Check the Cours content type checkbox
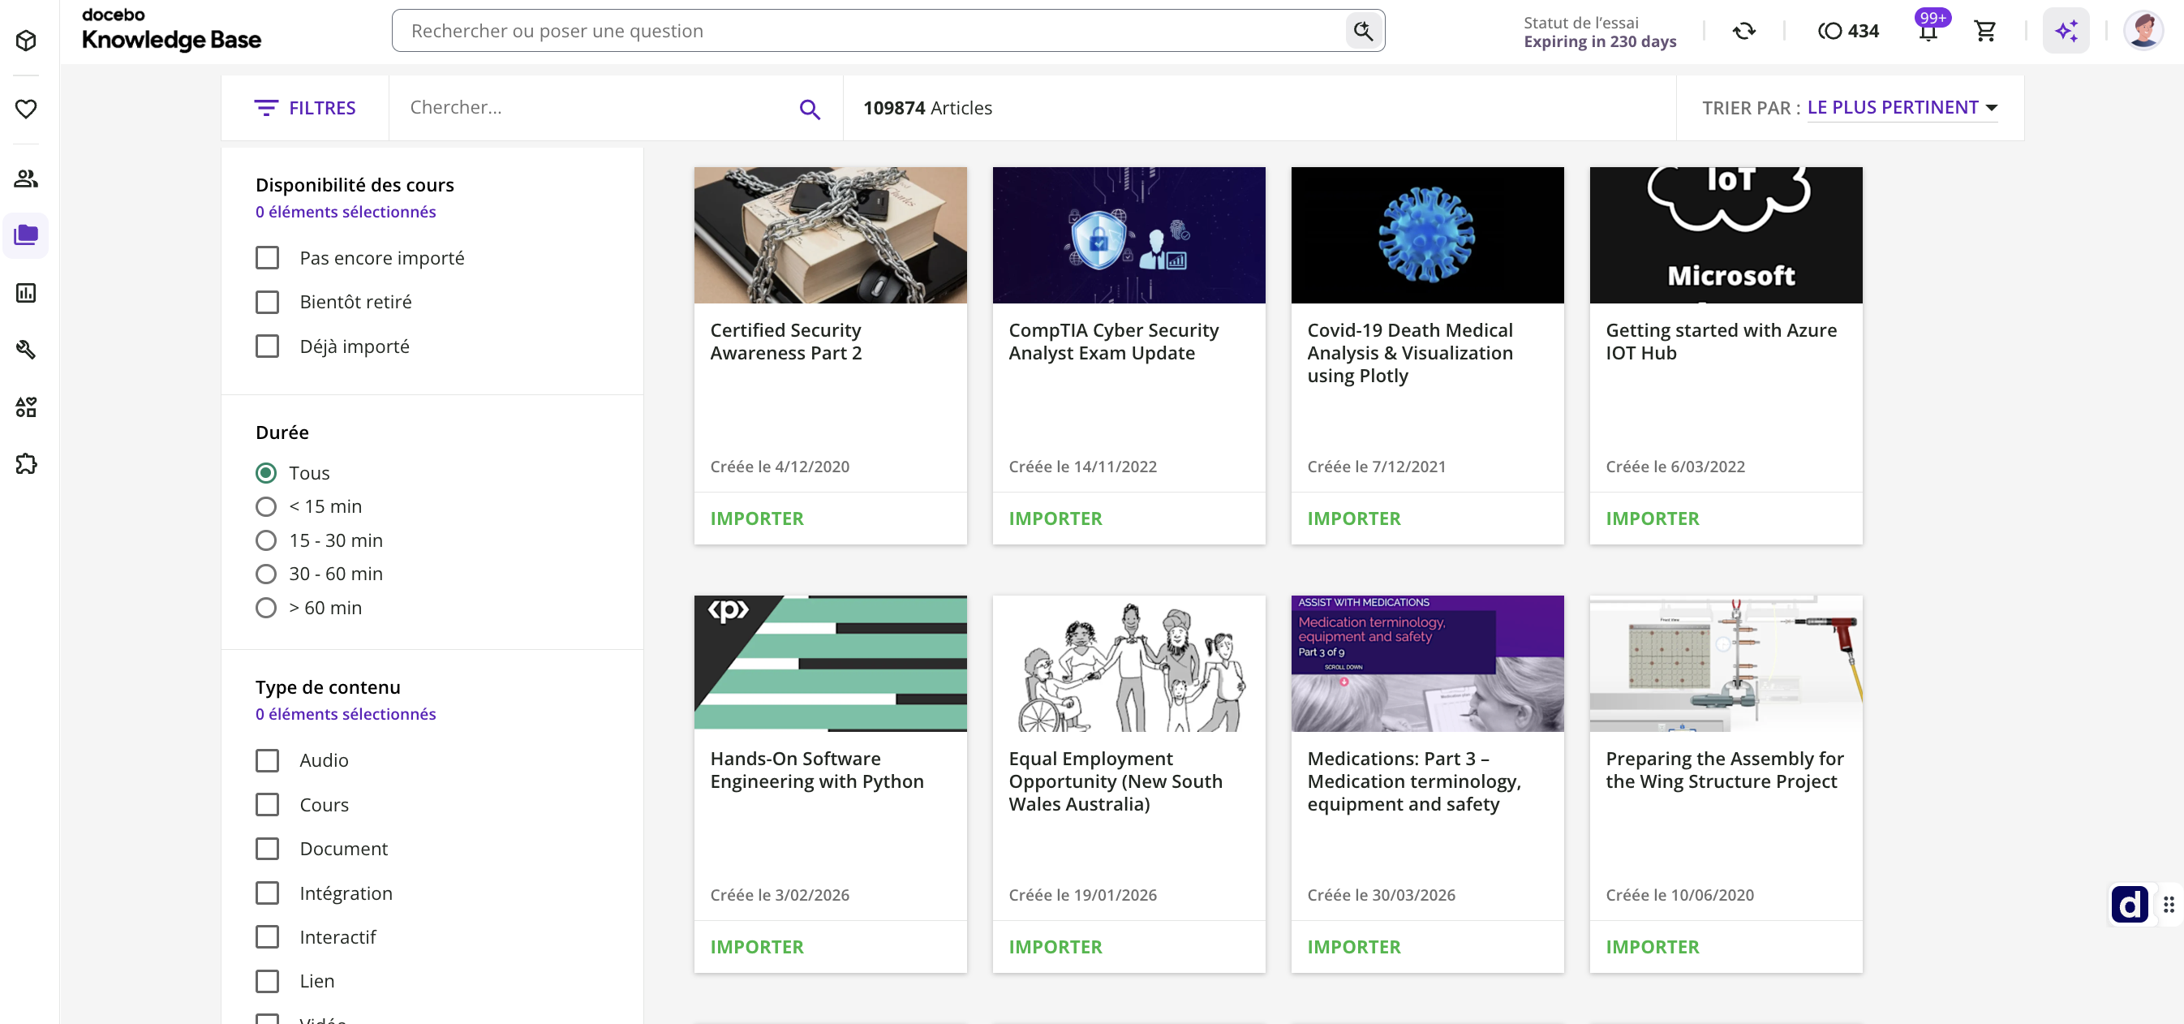Image resolution: width=2184 pixels, height=1024 pixels. (x=267, y=804)
